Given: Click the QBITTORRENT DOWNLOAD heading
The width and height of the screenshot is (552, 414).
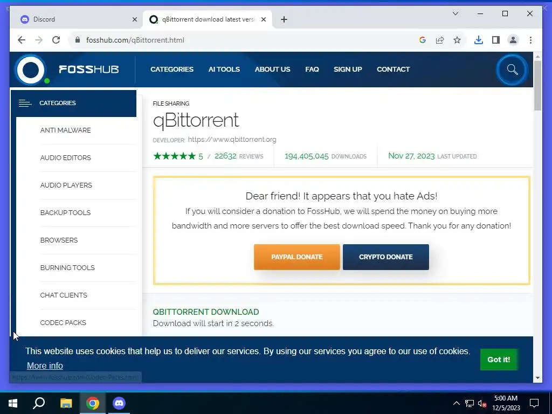Looking at the screenshot, I should point(206,312).
